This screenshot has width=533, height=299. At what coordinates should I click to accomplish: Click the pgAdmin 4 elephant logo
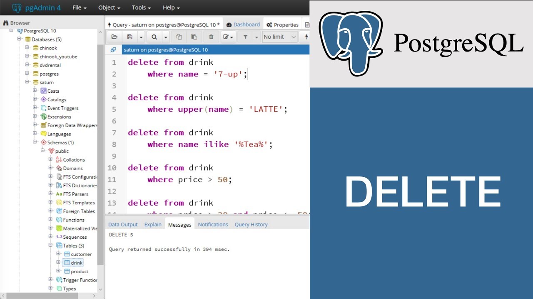17,7
